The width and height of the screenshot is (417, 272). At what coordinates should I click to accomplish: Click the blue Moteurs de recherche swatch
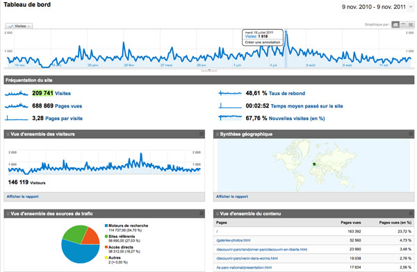106,226
